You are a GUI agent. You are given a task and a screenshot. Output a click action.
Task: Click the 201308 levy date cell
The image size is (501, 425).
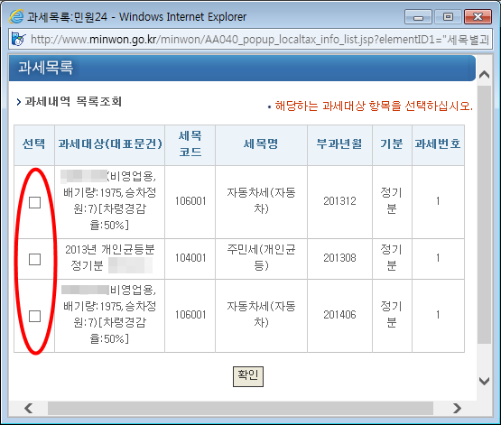click(339, 259)
